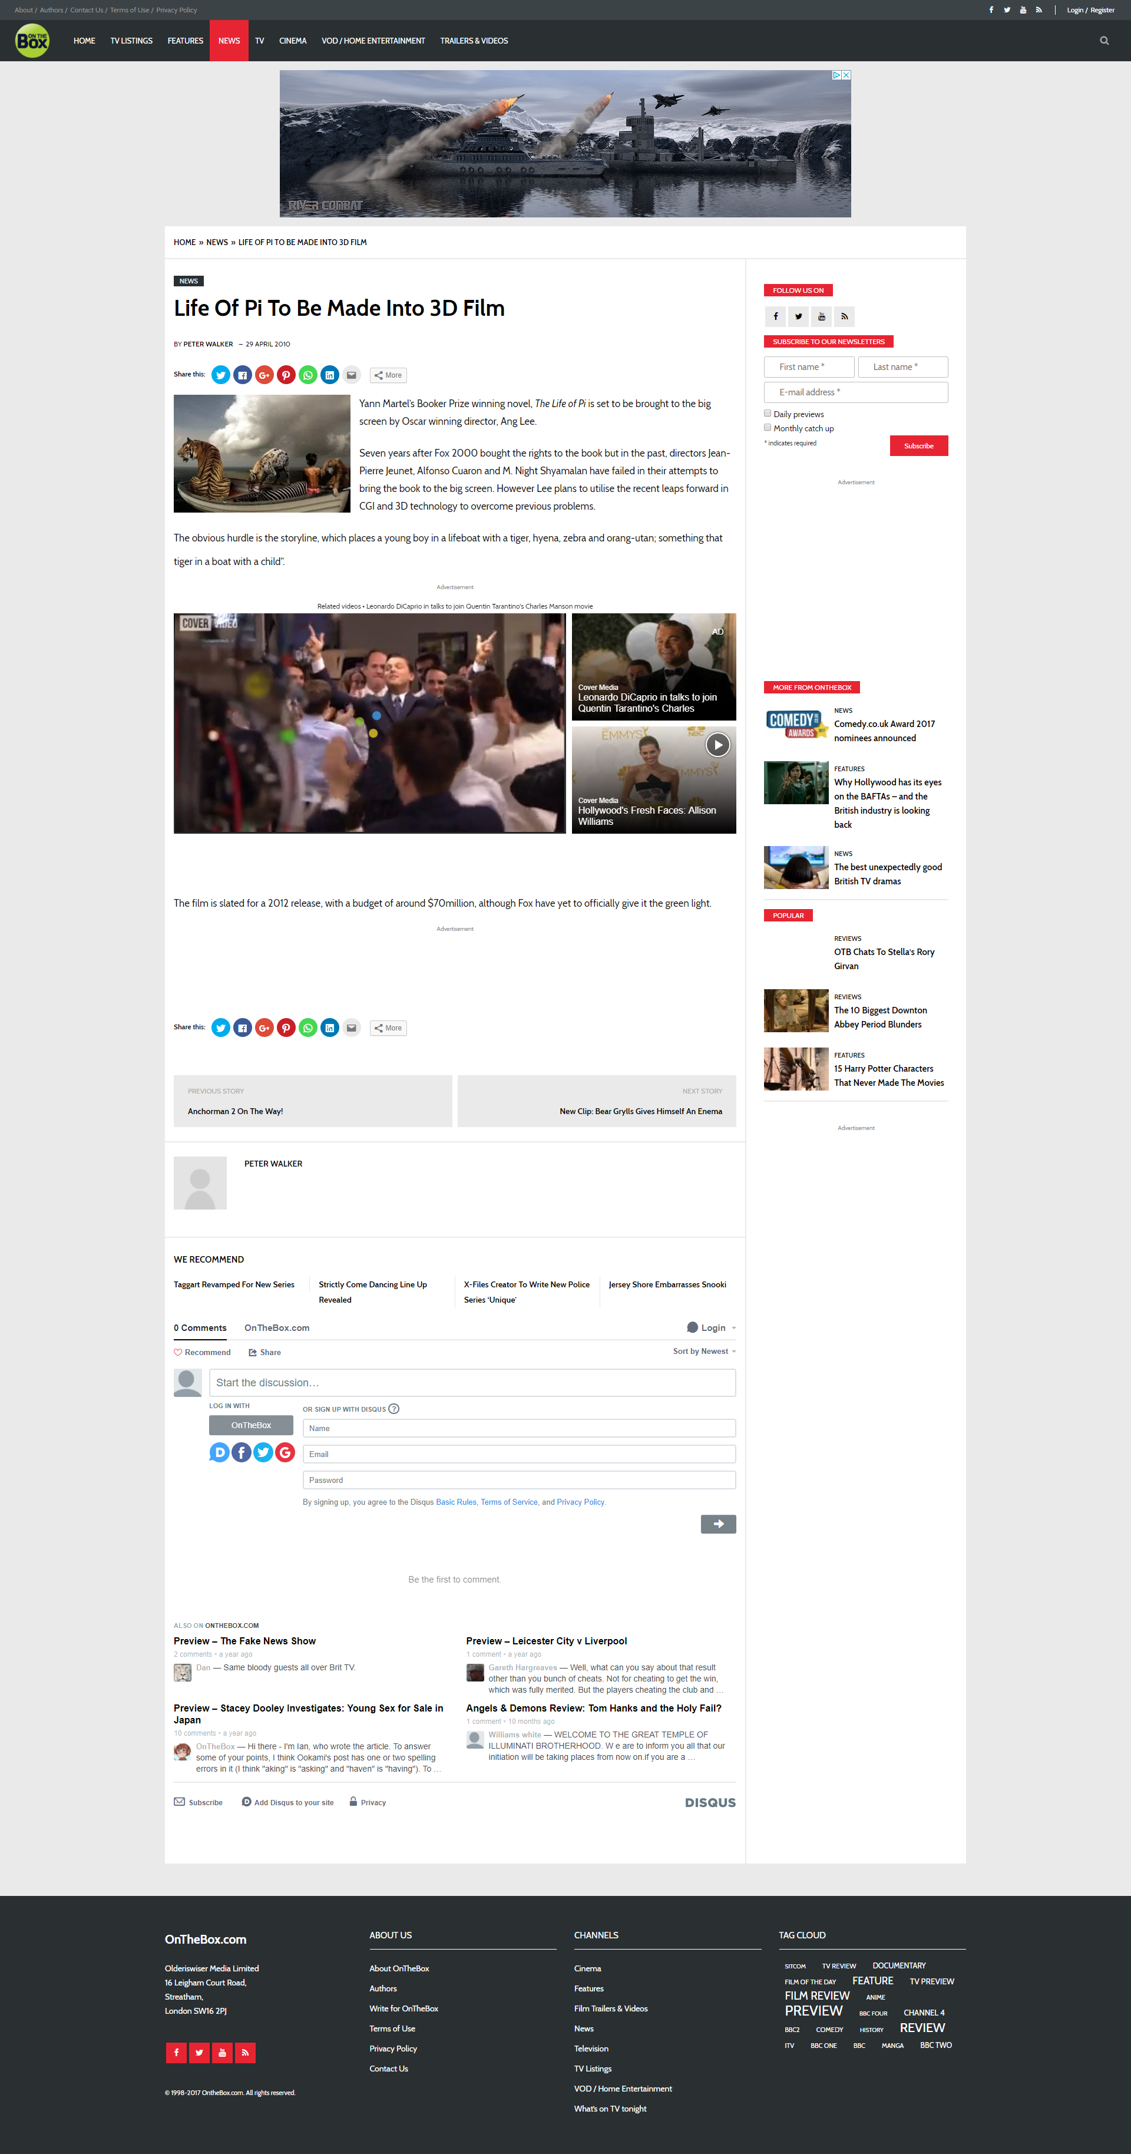This screenshot has width=1131, height=2154.
Task: Focus the E-mail address newsletter field
Action: click(x=855, y=392)
